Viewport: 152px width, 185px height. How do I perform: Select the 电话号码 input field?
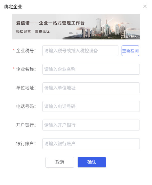click(91, 106)
